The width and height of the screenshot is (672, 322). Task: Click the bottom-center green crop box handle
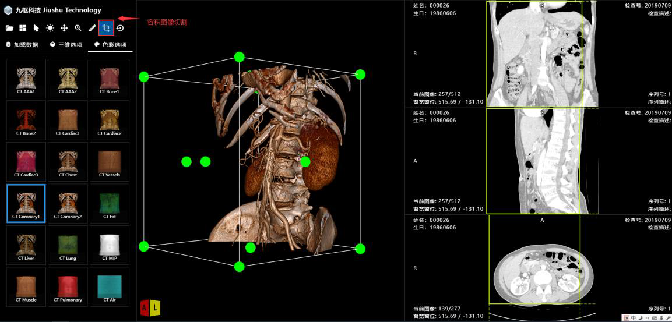239,267
